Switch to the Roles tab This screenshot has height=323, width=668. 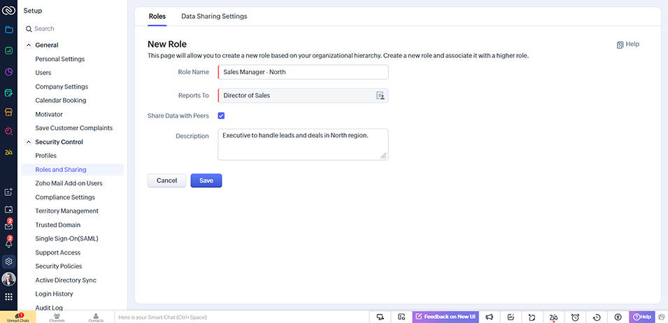tap(157, 16)
